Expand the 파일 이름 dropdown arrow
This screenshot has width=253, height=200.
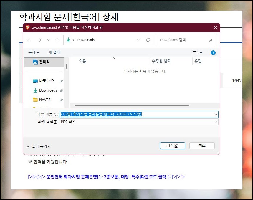(x=216, y=115)
